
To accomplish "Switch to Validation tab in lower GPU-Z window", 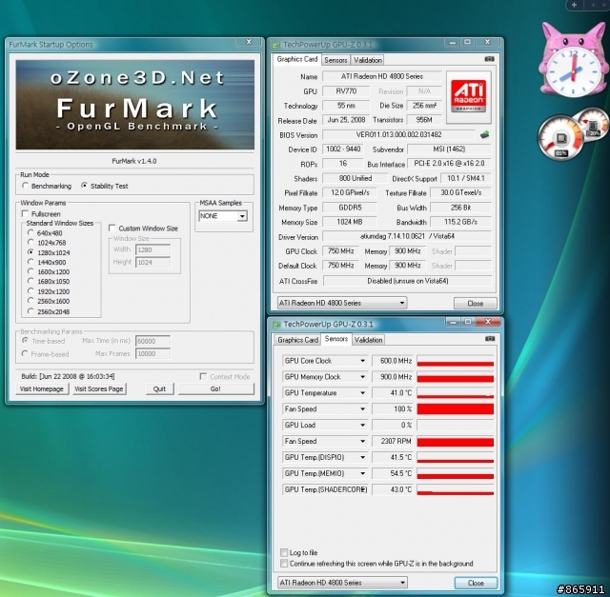I will coord(369,340).
